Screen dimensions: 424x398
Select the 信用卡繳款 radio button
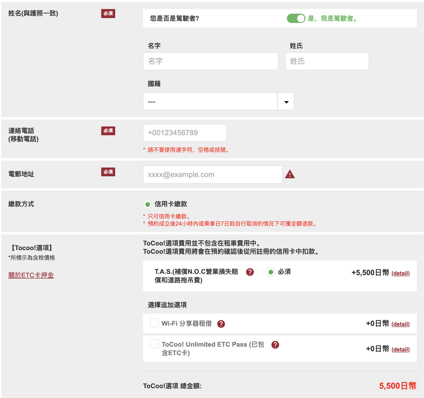tap(148, 204)
